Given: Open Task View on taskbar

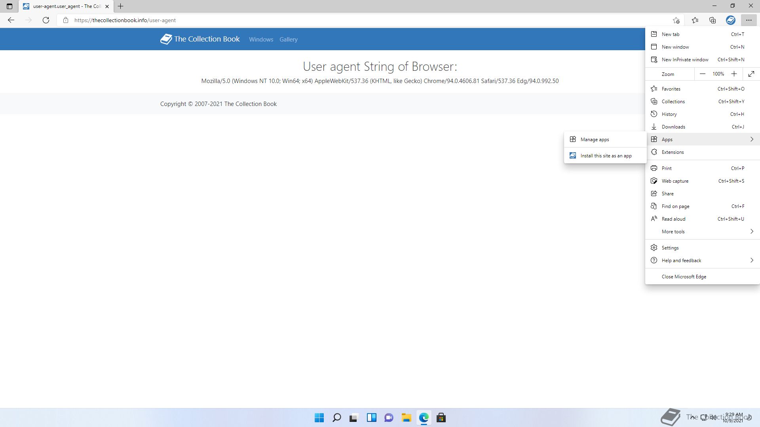Looking at the screenshot, I should coord(354,418).
